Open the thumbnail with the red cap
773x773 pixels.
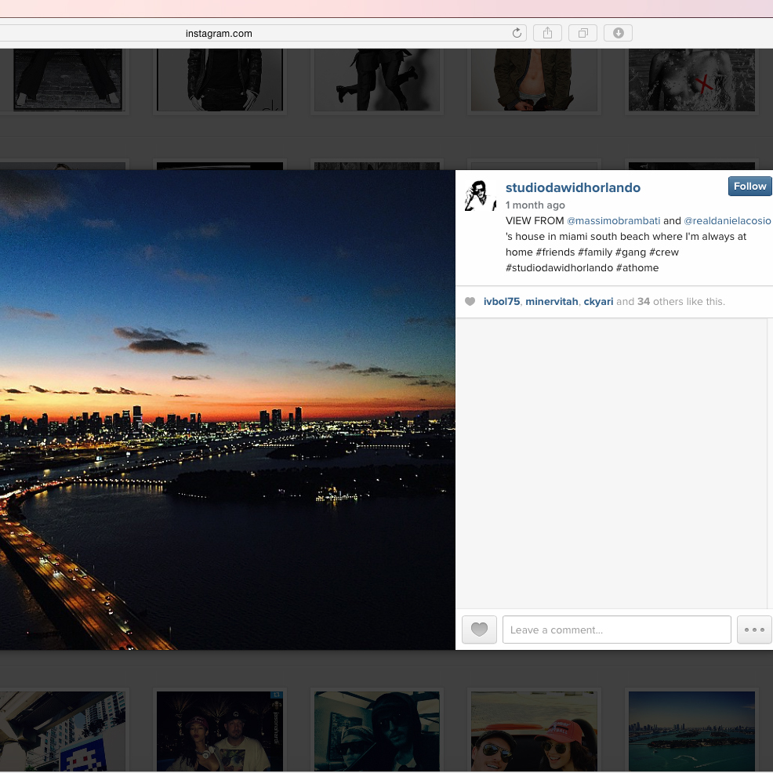534,731
